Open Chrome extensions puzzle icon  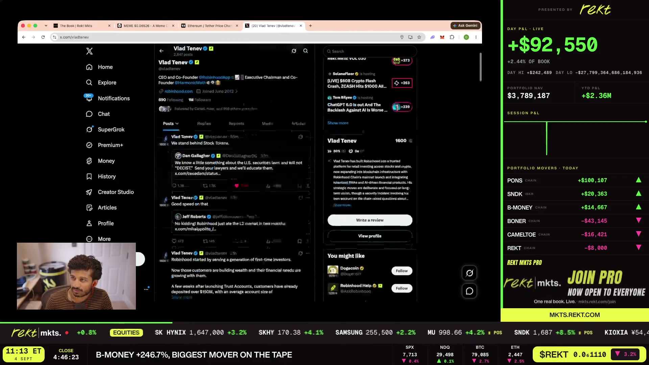coord(452,37)
